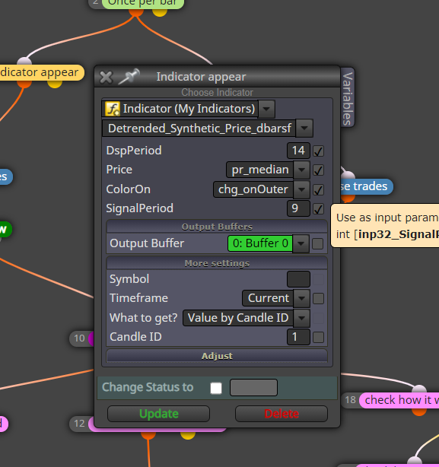Click the yellow output dot under 'dicator appear' node
This screenshot has height=467, width=439.
pos(55,84)
